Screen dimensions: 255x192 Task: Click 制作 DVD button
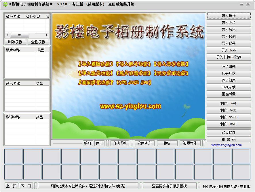[x=229, y=124]
